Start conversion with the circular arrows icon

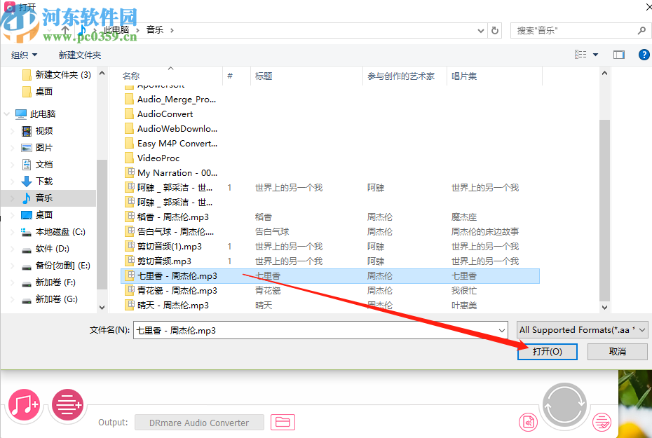(x=564, y=405)
